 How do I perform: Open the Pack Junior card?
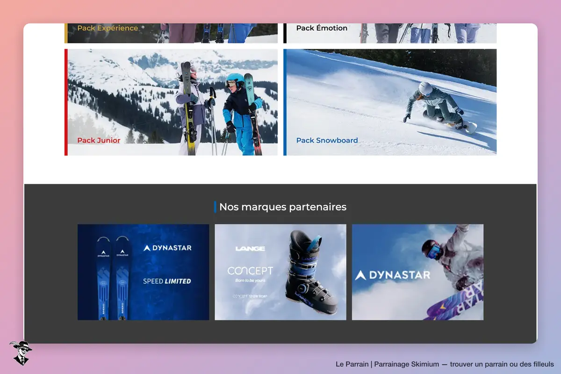coord(171,102)
